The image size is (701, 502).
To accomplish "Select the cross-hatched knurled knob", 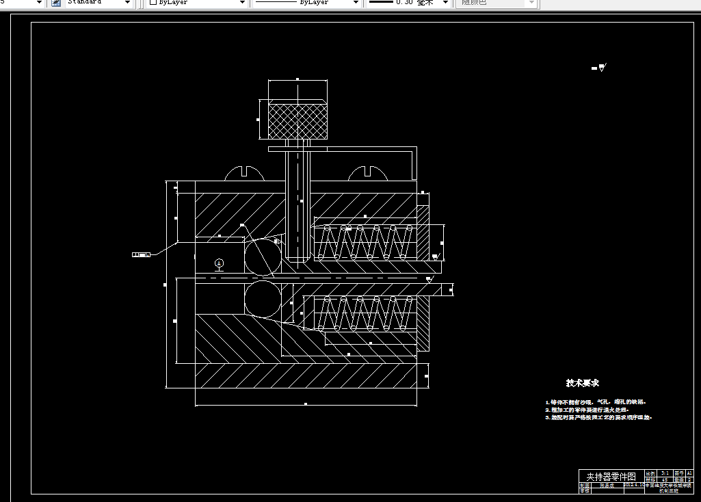I will click(297, 121).
